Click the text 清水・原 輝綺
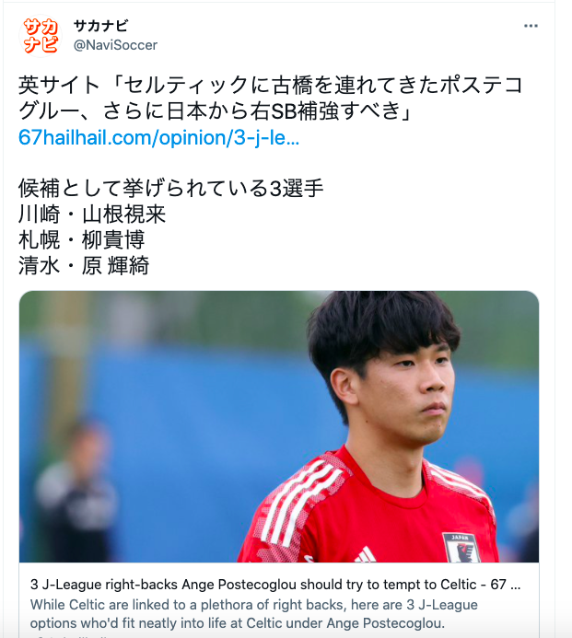Viewport: 572px width, 638px height. coord(84,265)
